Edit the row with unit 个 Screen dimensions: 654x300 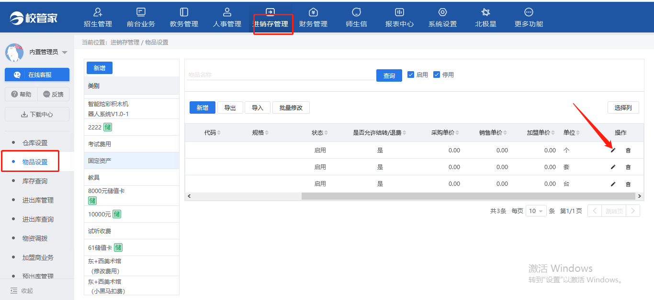[613, 150]
